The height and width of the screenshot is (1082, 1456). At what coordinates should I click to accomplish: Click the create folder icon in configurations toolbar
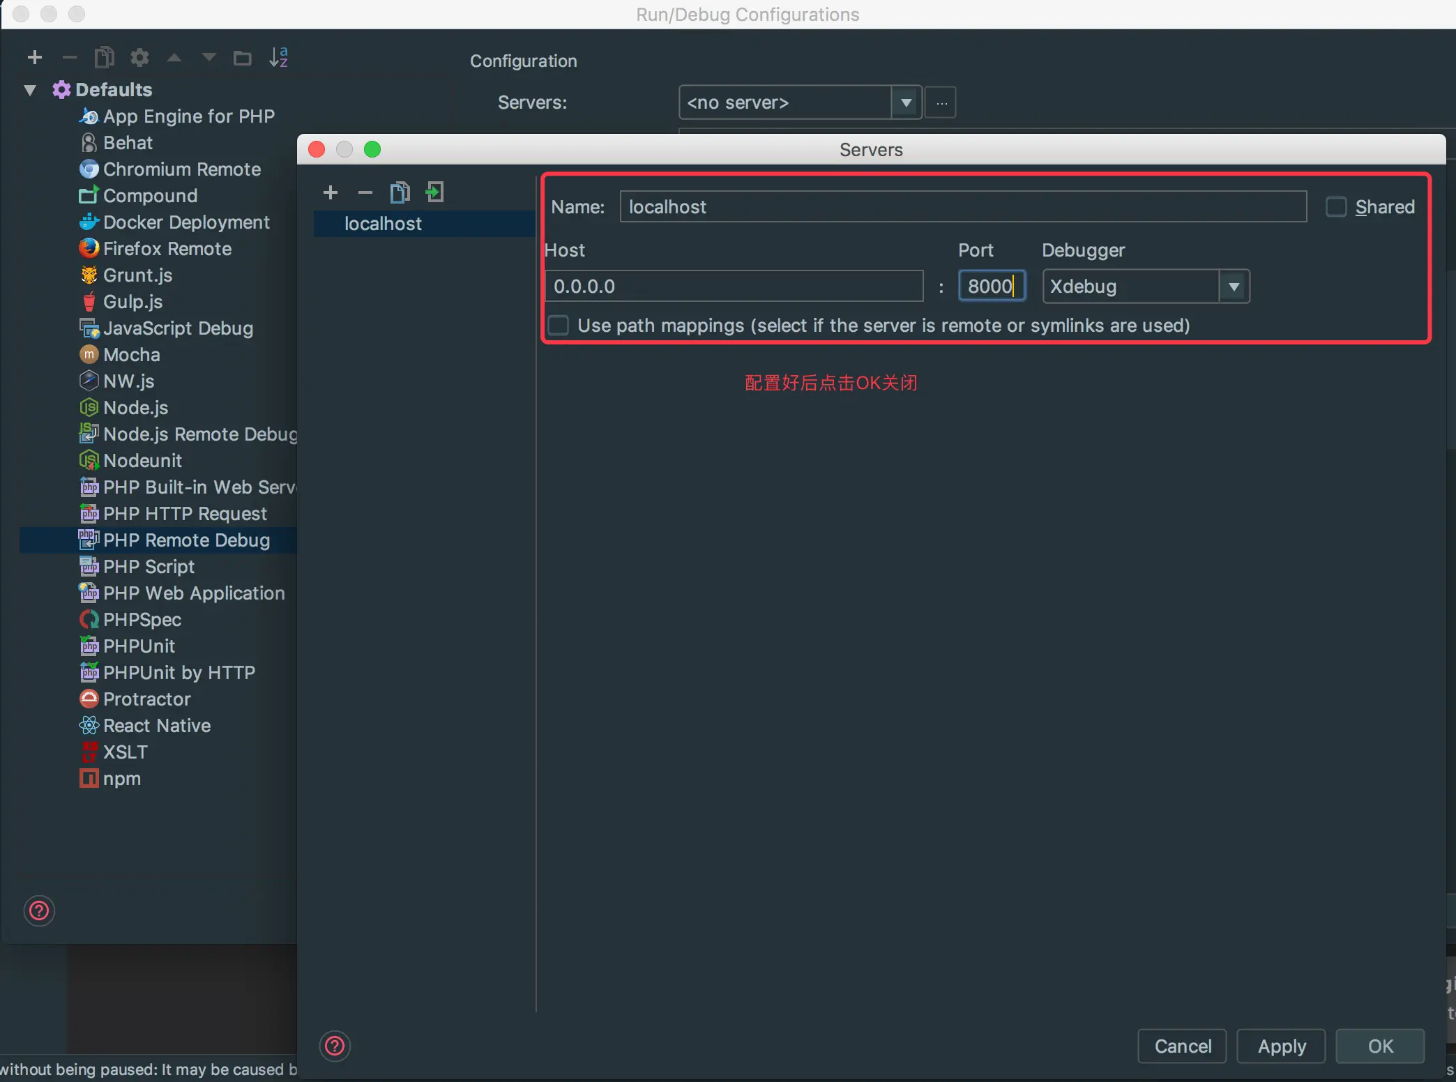(x=242, y=57)
